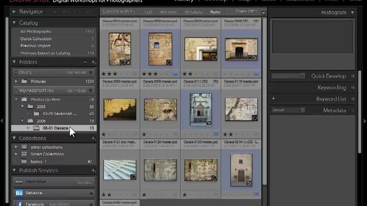Set third star rating on Oaxaca 0014

click(x=115, y=74)
